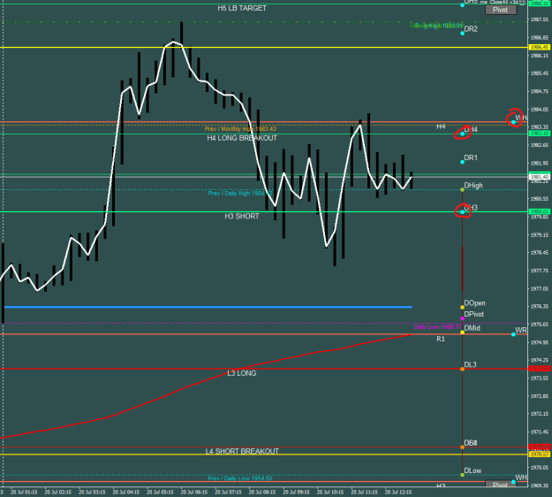The height and width of the screenshot is (497, 552).
Task: Click the 1987.55 price axis value
Action: pyautogui.click(x=540, y=19)
